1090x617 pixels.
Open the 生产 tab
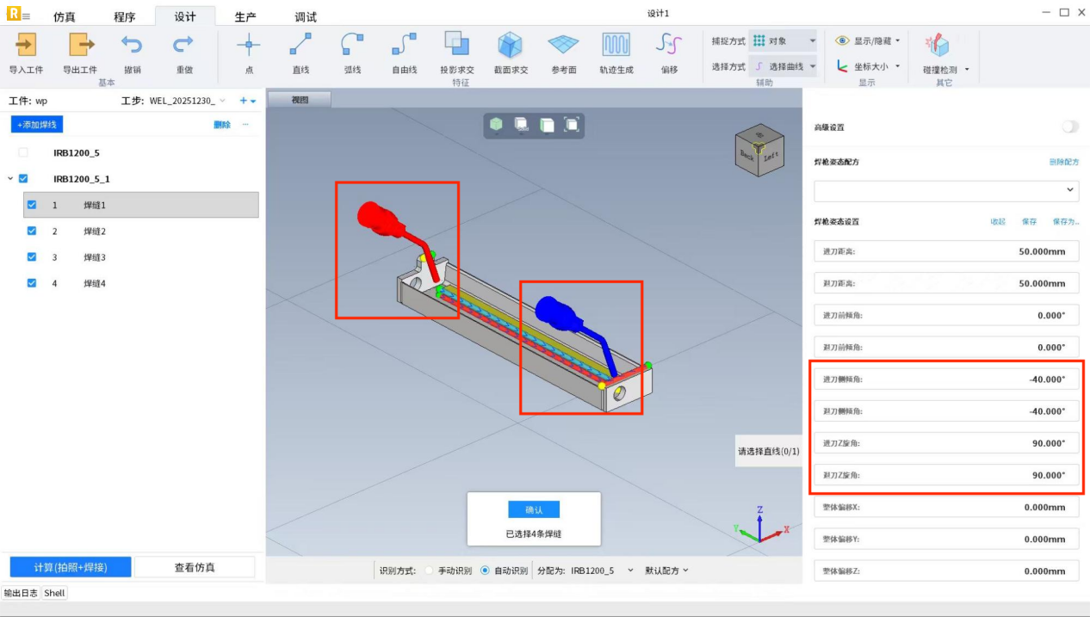pyautogui.click(x=245, y=17)
